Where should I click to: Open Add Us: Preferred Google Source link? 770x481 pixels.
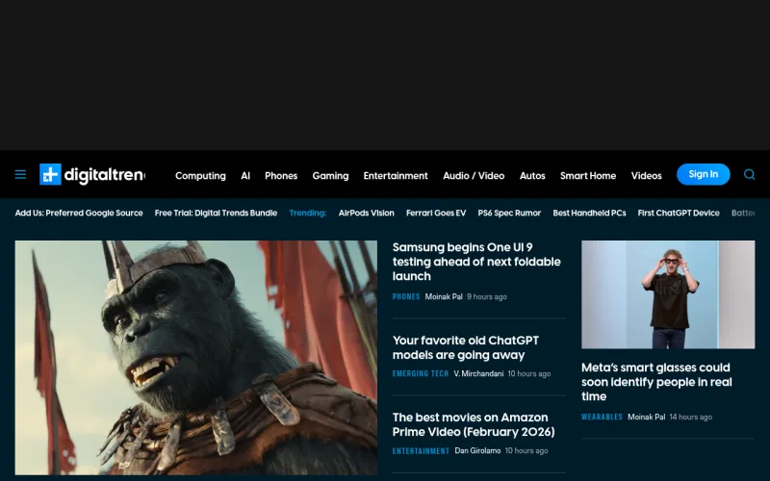pyautogui.click(x=79, y=213)
